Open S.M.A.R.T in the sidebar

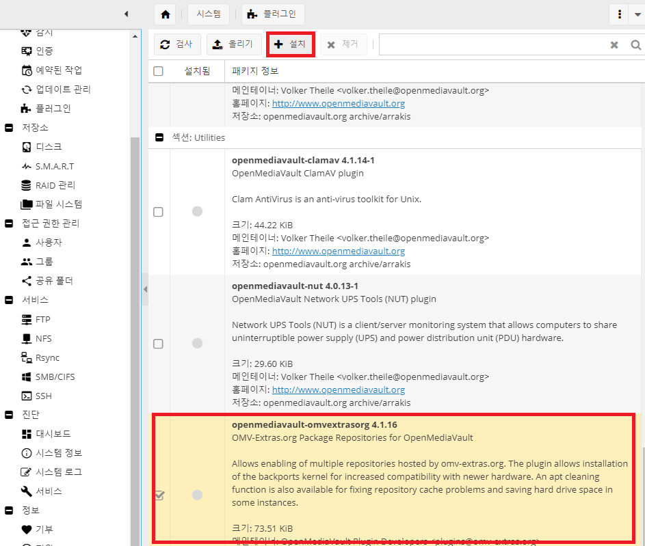coord(48,166)
